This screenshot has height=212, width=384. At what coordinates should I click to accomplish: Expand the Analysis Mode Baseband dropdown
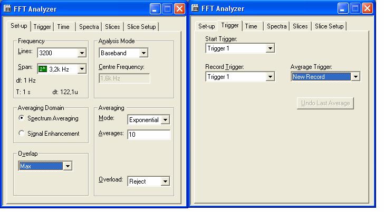(143, 53)
